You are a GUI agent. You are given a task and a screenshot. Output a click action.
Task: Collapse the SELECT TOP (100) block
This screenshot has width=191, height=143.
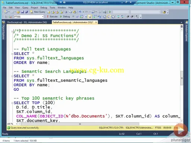pyautogui.click(x=12, y=103)
